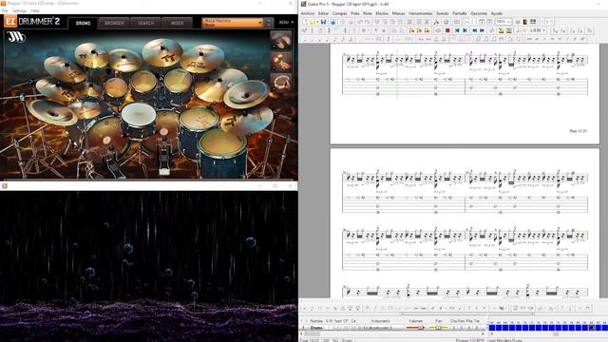The image size is (608, 342).
Task: Open file icon in Guitar Pro toolbar
Action: (x=313, y=22)
